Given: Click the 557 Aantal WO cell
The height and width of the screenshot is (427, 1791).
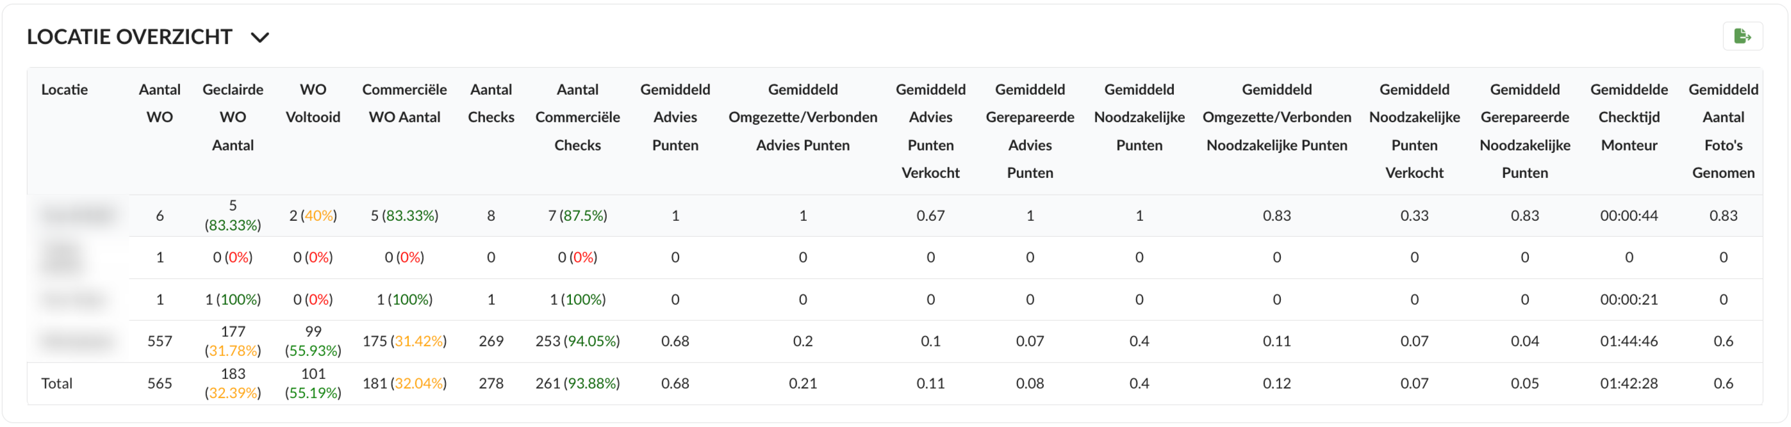Looking at the screenshot, I should (159, 341).
